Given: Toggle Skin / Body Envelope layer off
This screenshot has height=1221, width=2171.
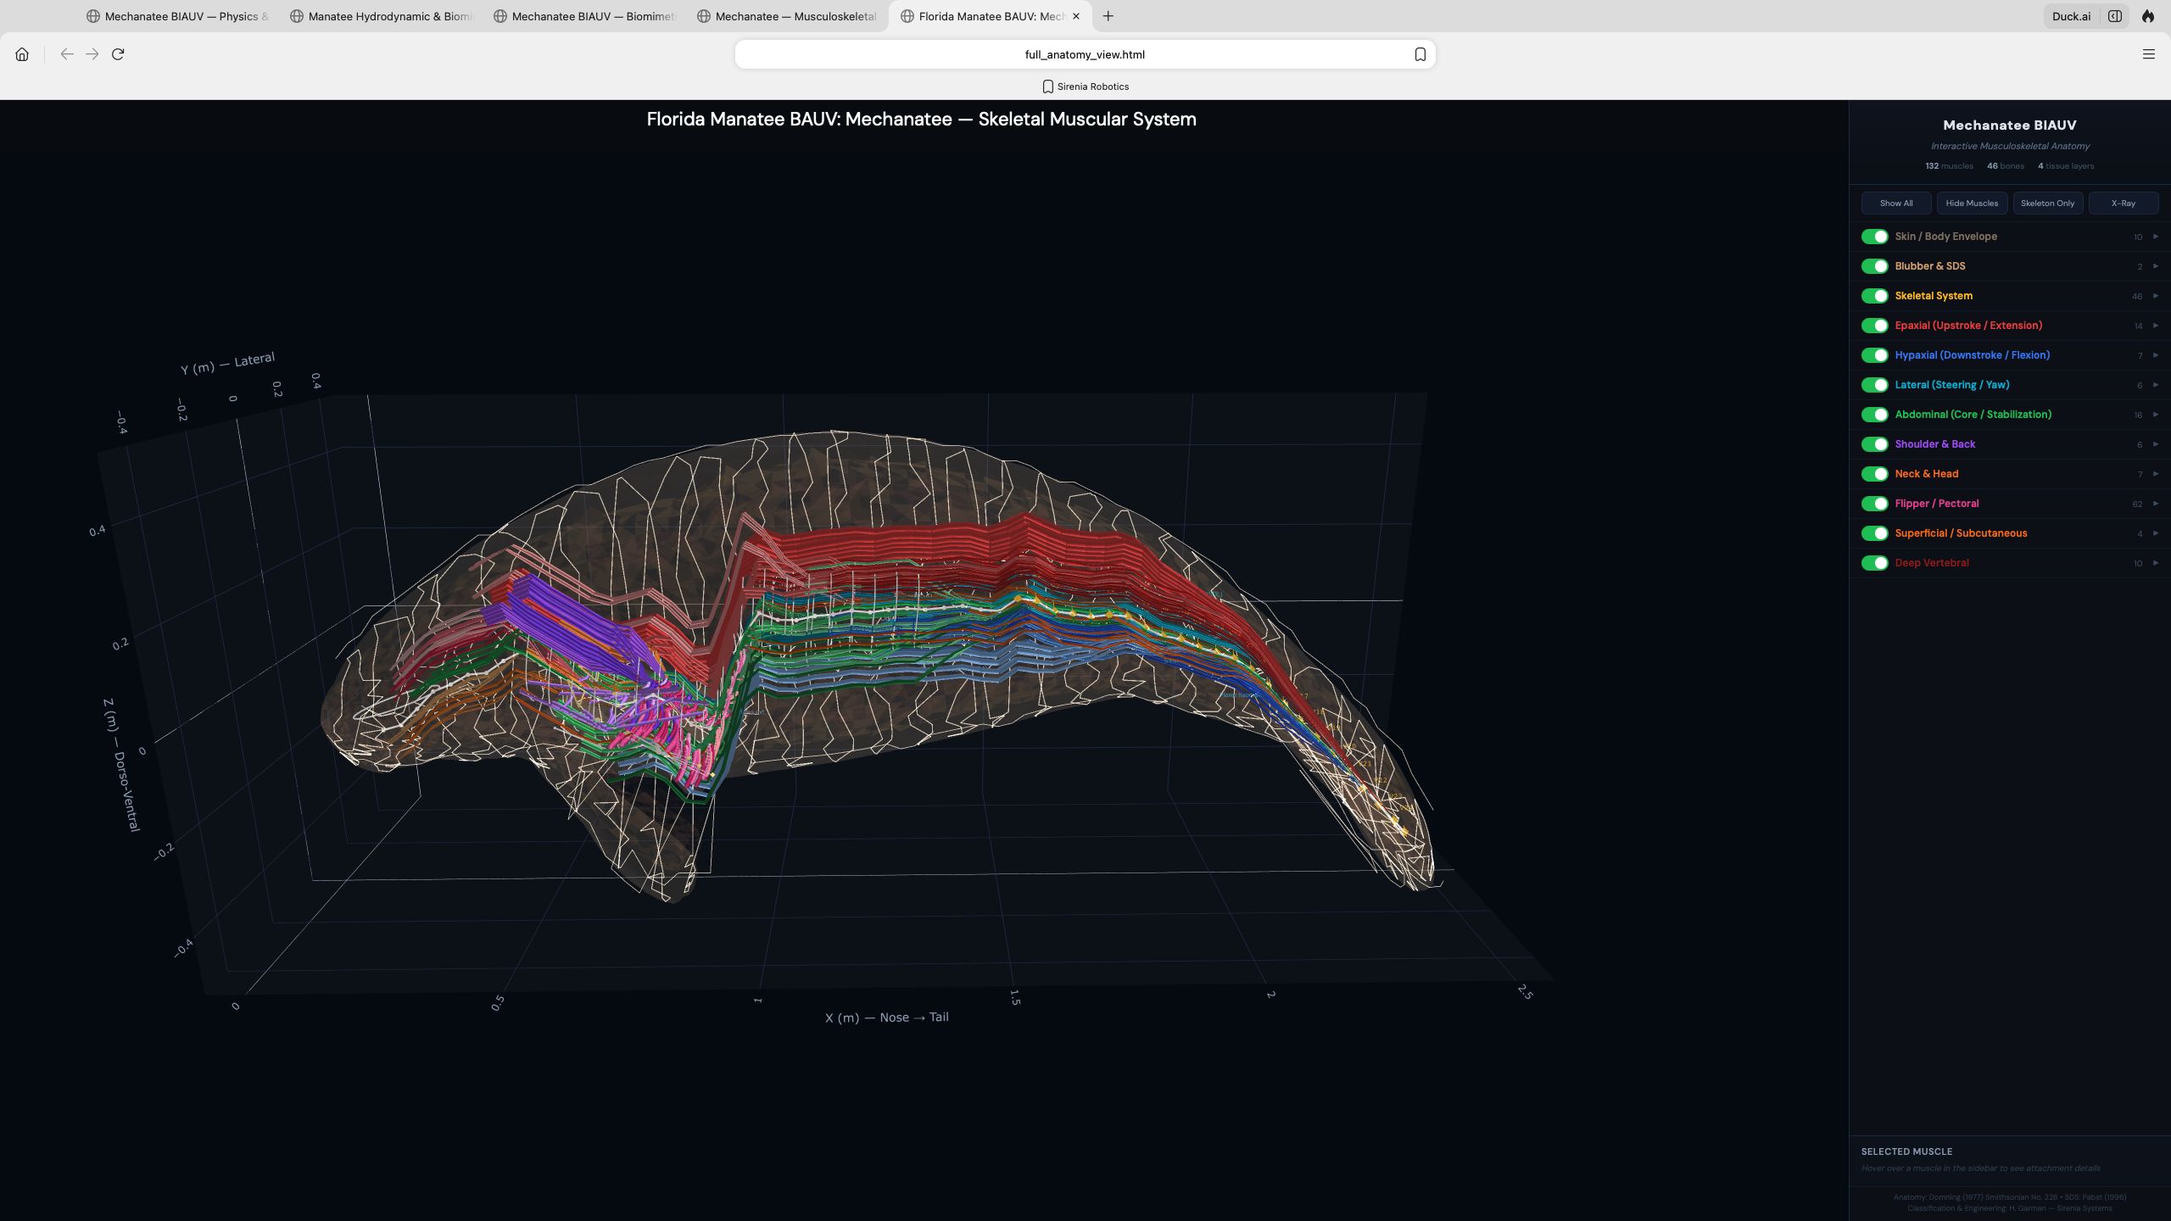Looking at the screenshot, I should 1874,237.
